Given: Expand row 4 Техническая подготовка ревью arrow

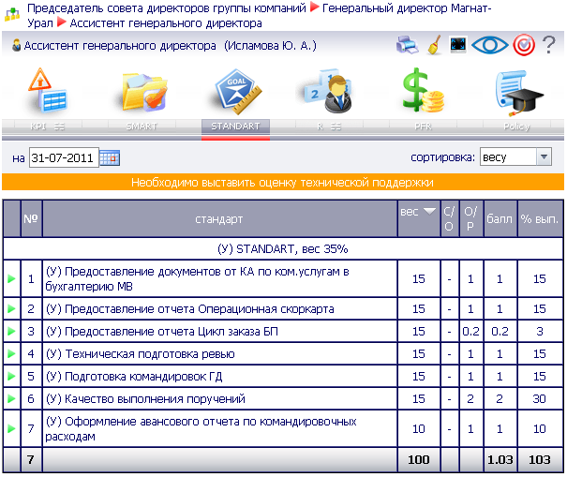Looking at the screenshot, I should pyautogui.click(x=11, y=353).
